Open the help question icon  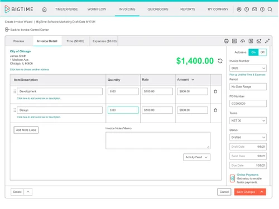click(x=262, y=9)
